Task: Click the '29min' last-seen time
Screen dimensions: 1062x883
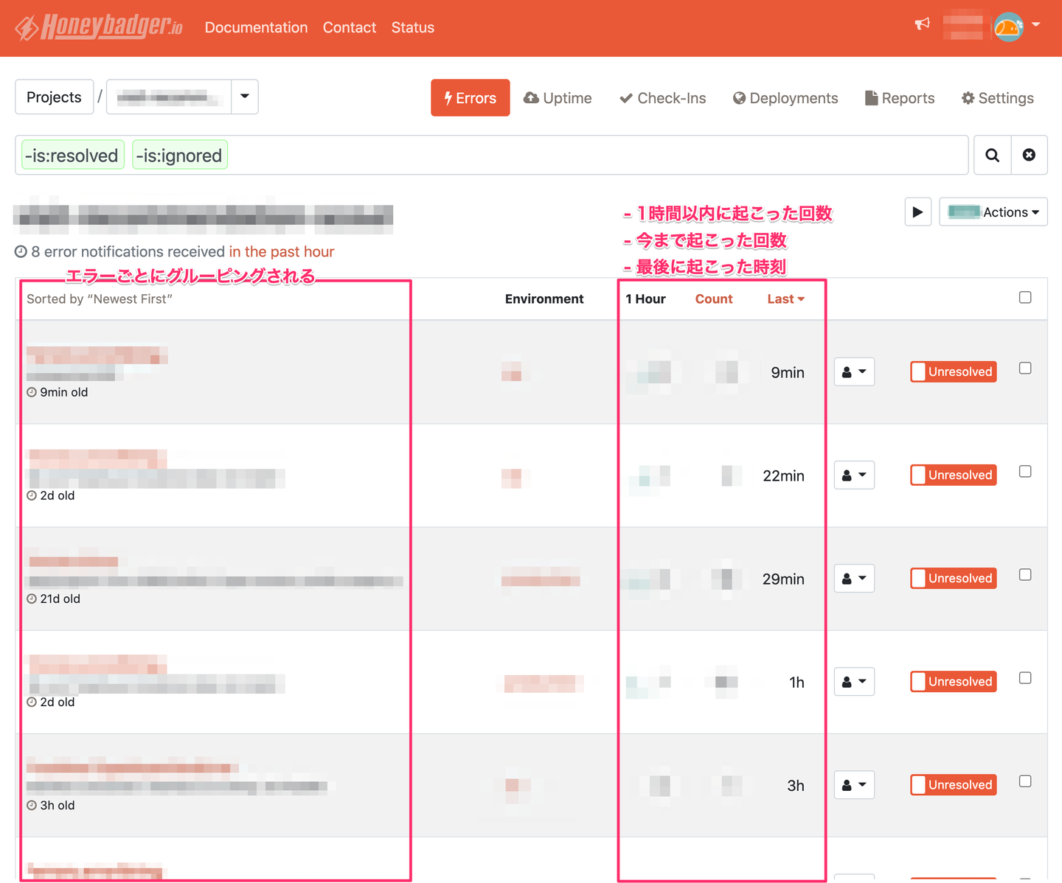Action: tap(783, 579)
